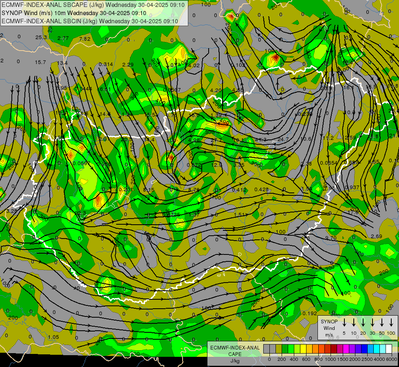Select the pure yellow CAPE legend swatch
Screen dimensions: 399x367
tap(303, 349)
